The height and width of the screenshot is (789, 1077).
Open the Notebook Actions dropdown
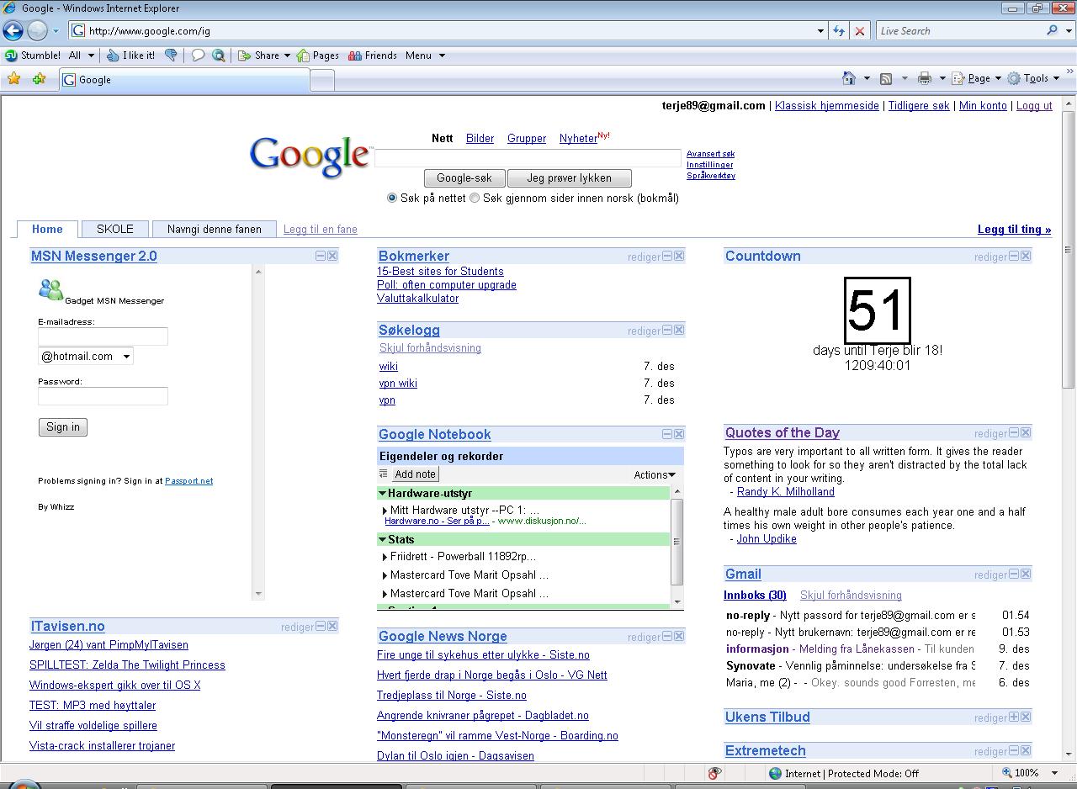click(x=655, y=474)
